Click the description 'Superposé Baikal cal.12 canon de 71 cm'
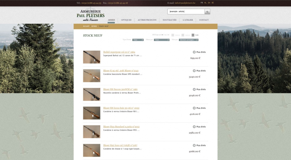 (122, 55)
